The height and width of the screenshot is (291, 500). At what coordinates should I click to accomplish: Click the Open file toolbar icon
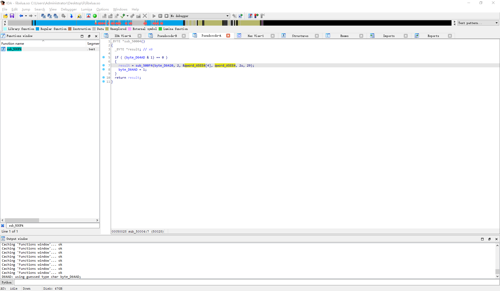click(x=5, y=16)
